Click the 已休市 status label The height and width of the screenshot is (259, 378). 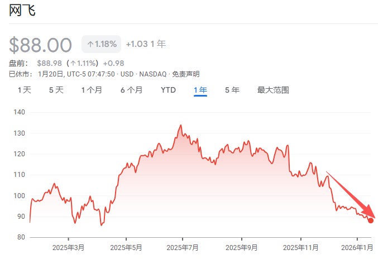pyautogui.click(x=21, y=74)
